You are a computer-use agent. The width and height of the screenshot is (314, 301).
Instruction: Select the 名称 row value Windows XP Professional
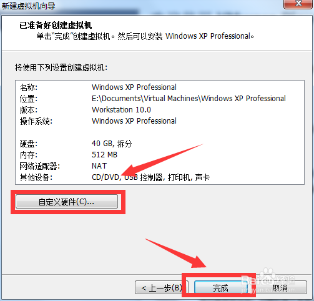click(134, 87)
